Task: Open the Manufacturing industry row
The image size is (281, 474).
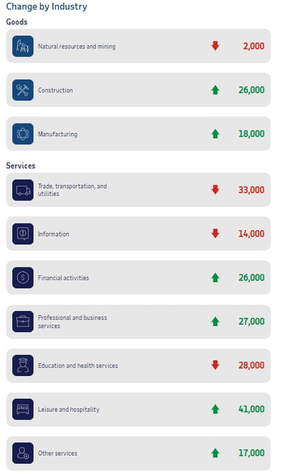Action: [x=138, y=134]
